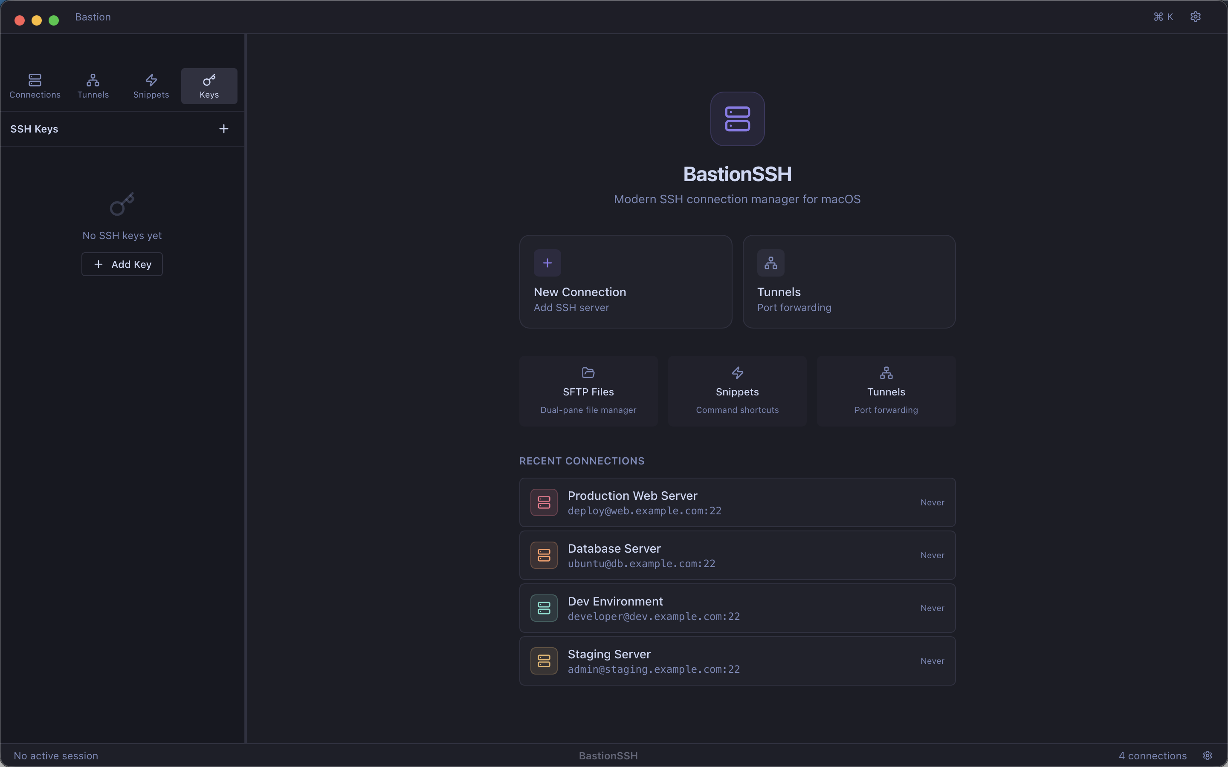Open Snippets command shortcuts card
The height and width of the screenshot is (767, 1228).
[x=736, y=391]
